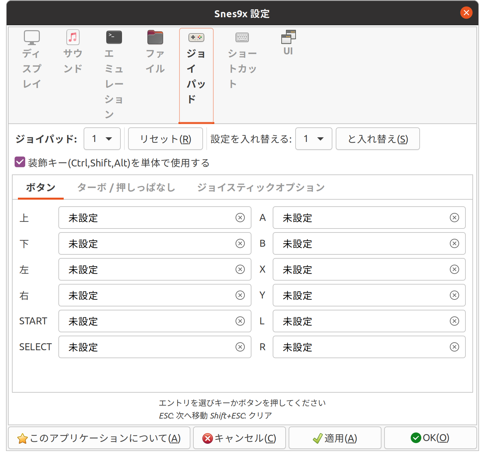Switch to the ボタン tab
Viewport: 485px width, 457px height.
(x=41, y=187)
